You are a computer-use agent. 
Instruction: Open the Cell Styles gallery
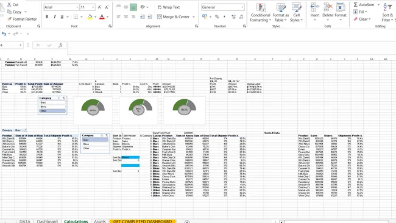296,13
